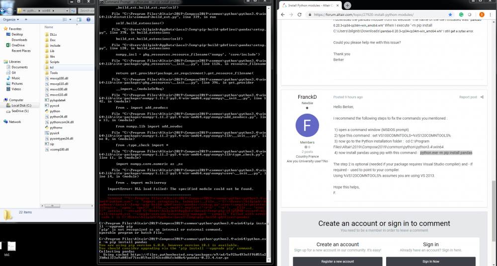497x266 pixels.
Task: Toggle the Explorer preview pane
Action: (79, 20)
